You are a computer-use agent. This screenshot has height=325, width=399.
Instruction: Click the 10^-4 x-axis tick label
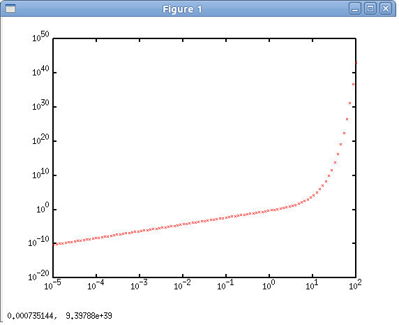pos(96,284)
